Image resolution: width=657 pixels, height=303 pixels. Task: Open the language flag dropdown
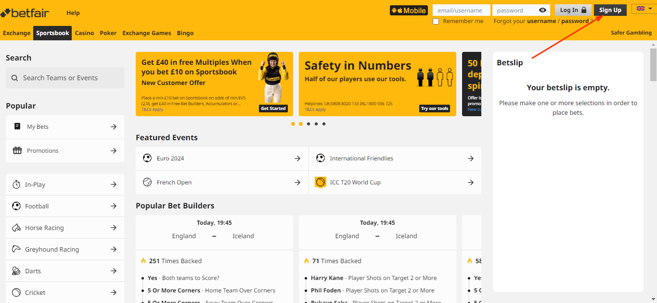(x=644, y=9)
